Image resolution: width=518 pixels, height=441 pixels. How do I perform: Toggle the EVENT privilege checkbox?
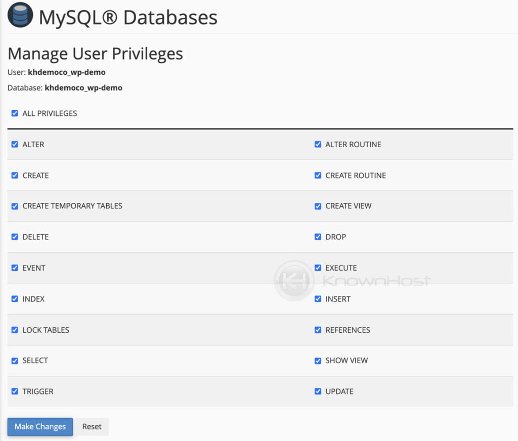point(15,268)
